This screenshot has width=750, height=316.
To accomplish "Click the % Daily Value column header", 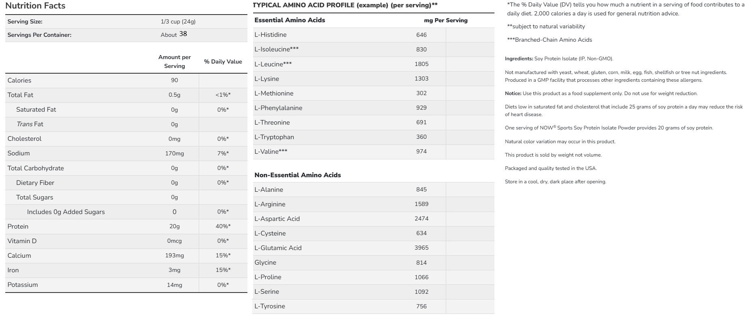I will click(x=223, y=62).
